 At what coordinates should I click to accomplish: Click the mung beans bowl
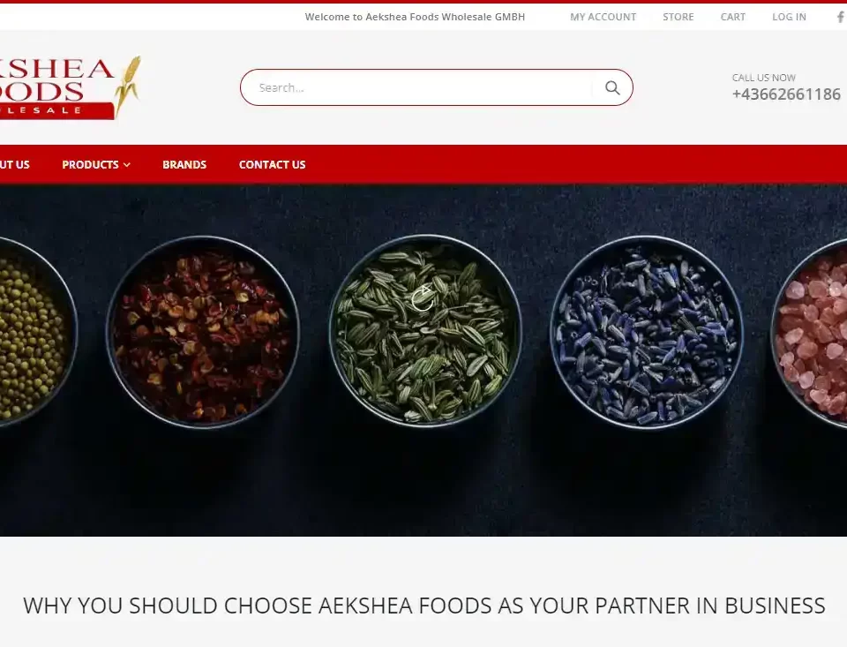pos(38,332)
